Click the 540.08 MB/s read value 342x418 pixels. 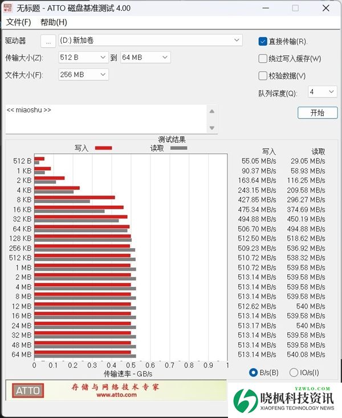(306, 355)
